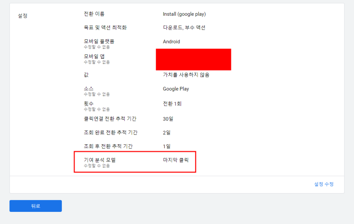Click the 목표 및 액션 최적화 label
The width and height of the screenshot is (354, 224).
[x=105, y=28]
